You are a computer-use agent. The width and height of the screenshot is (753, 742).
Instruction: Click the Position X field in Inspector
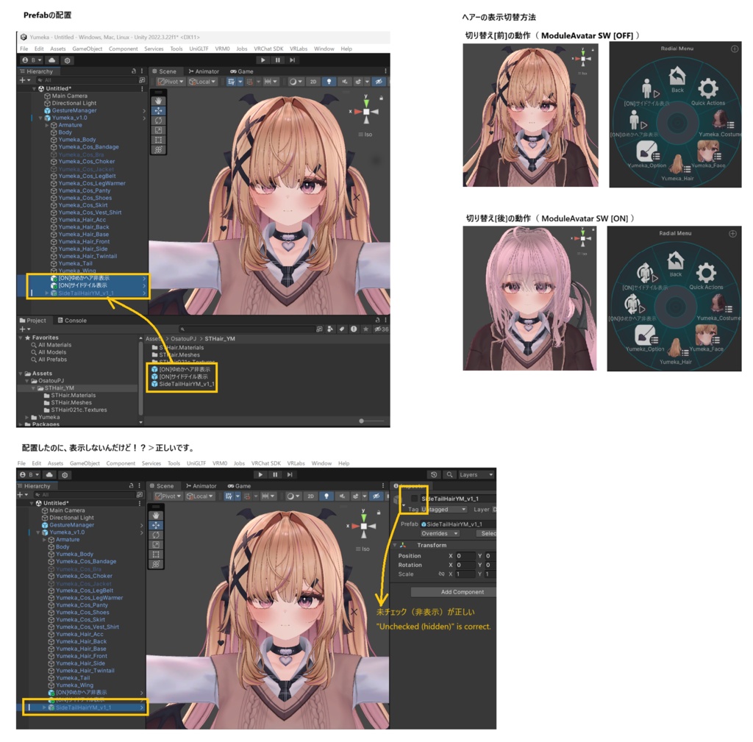465,556
